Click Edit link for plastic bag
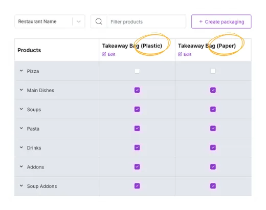Viewport: 266px width, 210px height. tap(112, 54)
